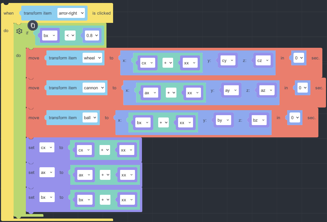Select the 'when' event block label
Viewport: 327px width, 222px height.
pos(9,13)
